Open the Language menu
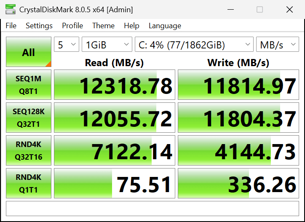 pos(165,26)
